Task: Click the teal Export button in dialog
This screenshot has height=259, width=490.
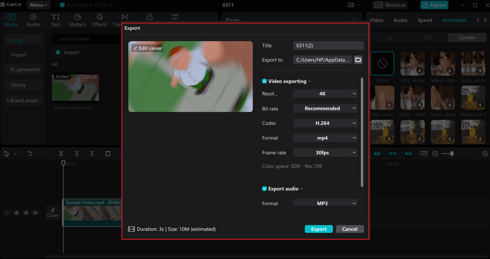Action: pos(319,229)
